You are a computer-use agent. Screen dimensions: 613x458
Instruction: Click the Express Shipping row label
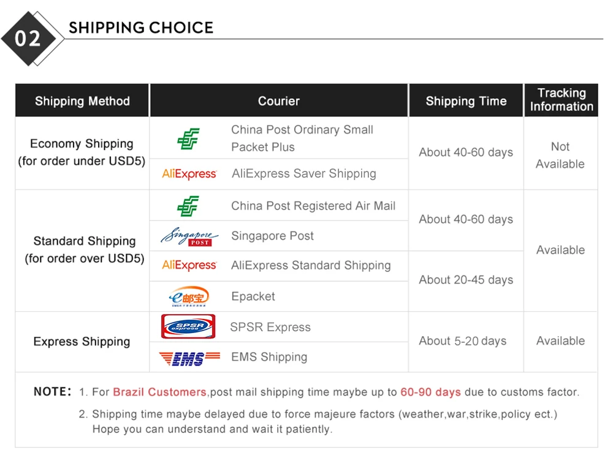(x=82, y=342)
